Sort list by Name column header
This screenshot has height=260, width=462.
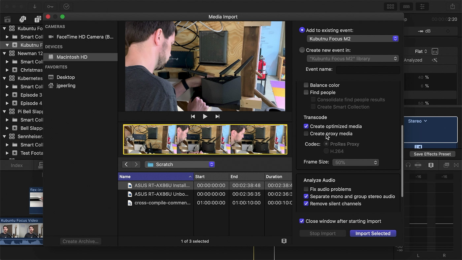point(156,177)
